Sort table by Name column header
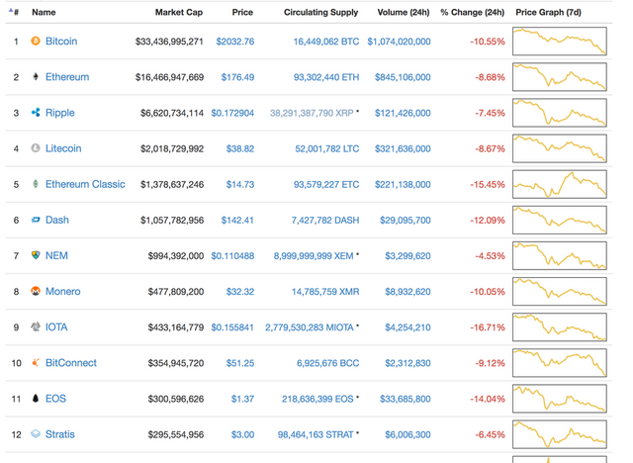The width and height of the screenshot is (633, 463). [44, 12]
